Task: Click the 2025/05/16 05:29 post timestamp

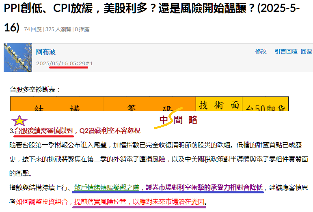Action: coord(60,64)
